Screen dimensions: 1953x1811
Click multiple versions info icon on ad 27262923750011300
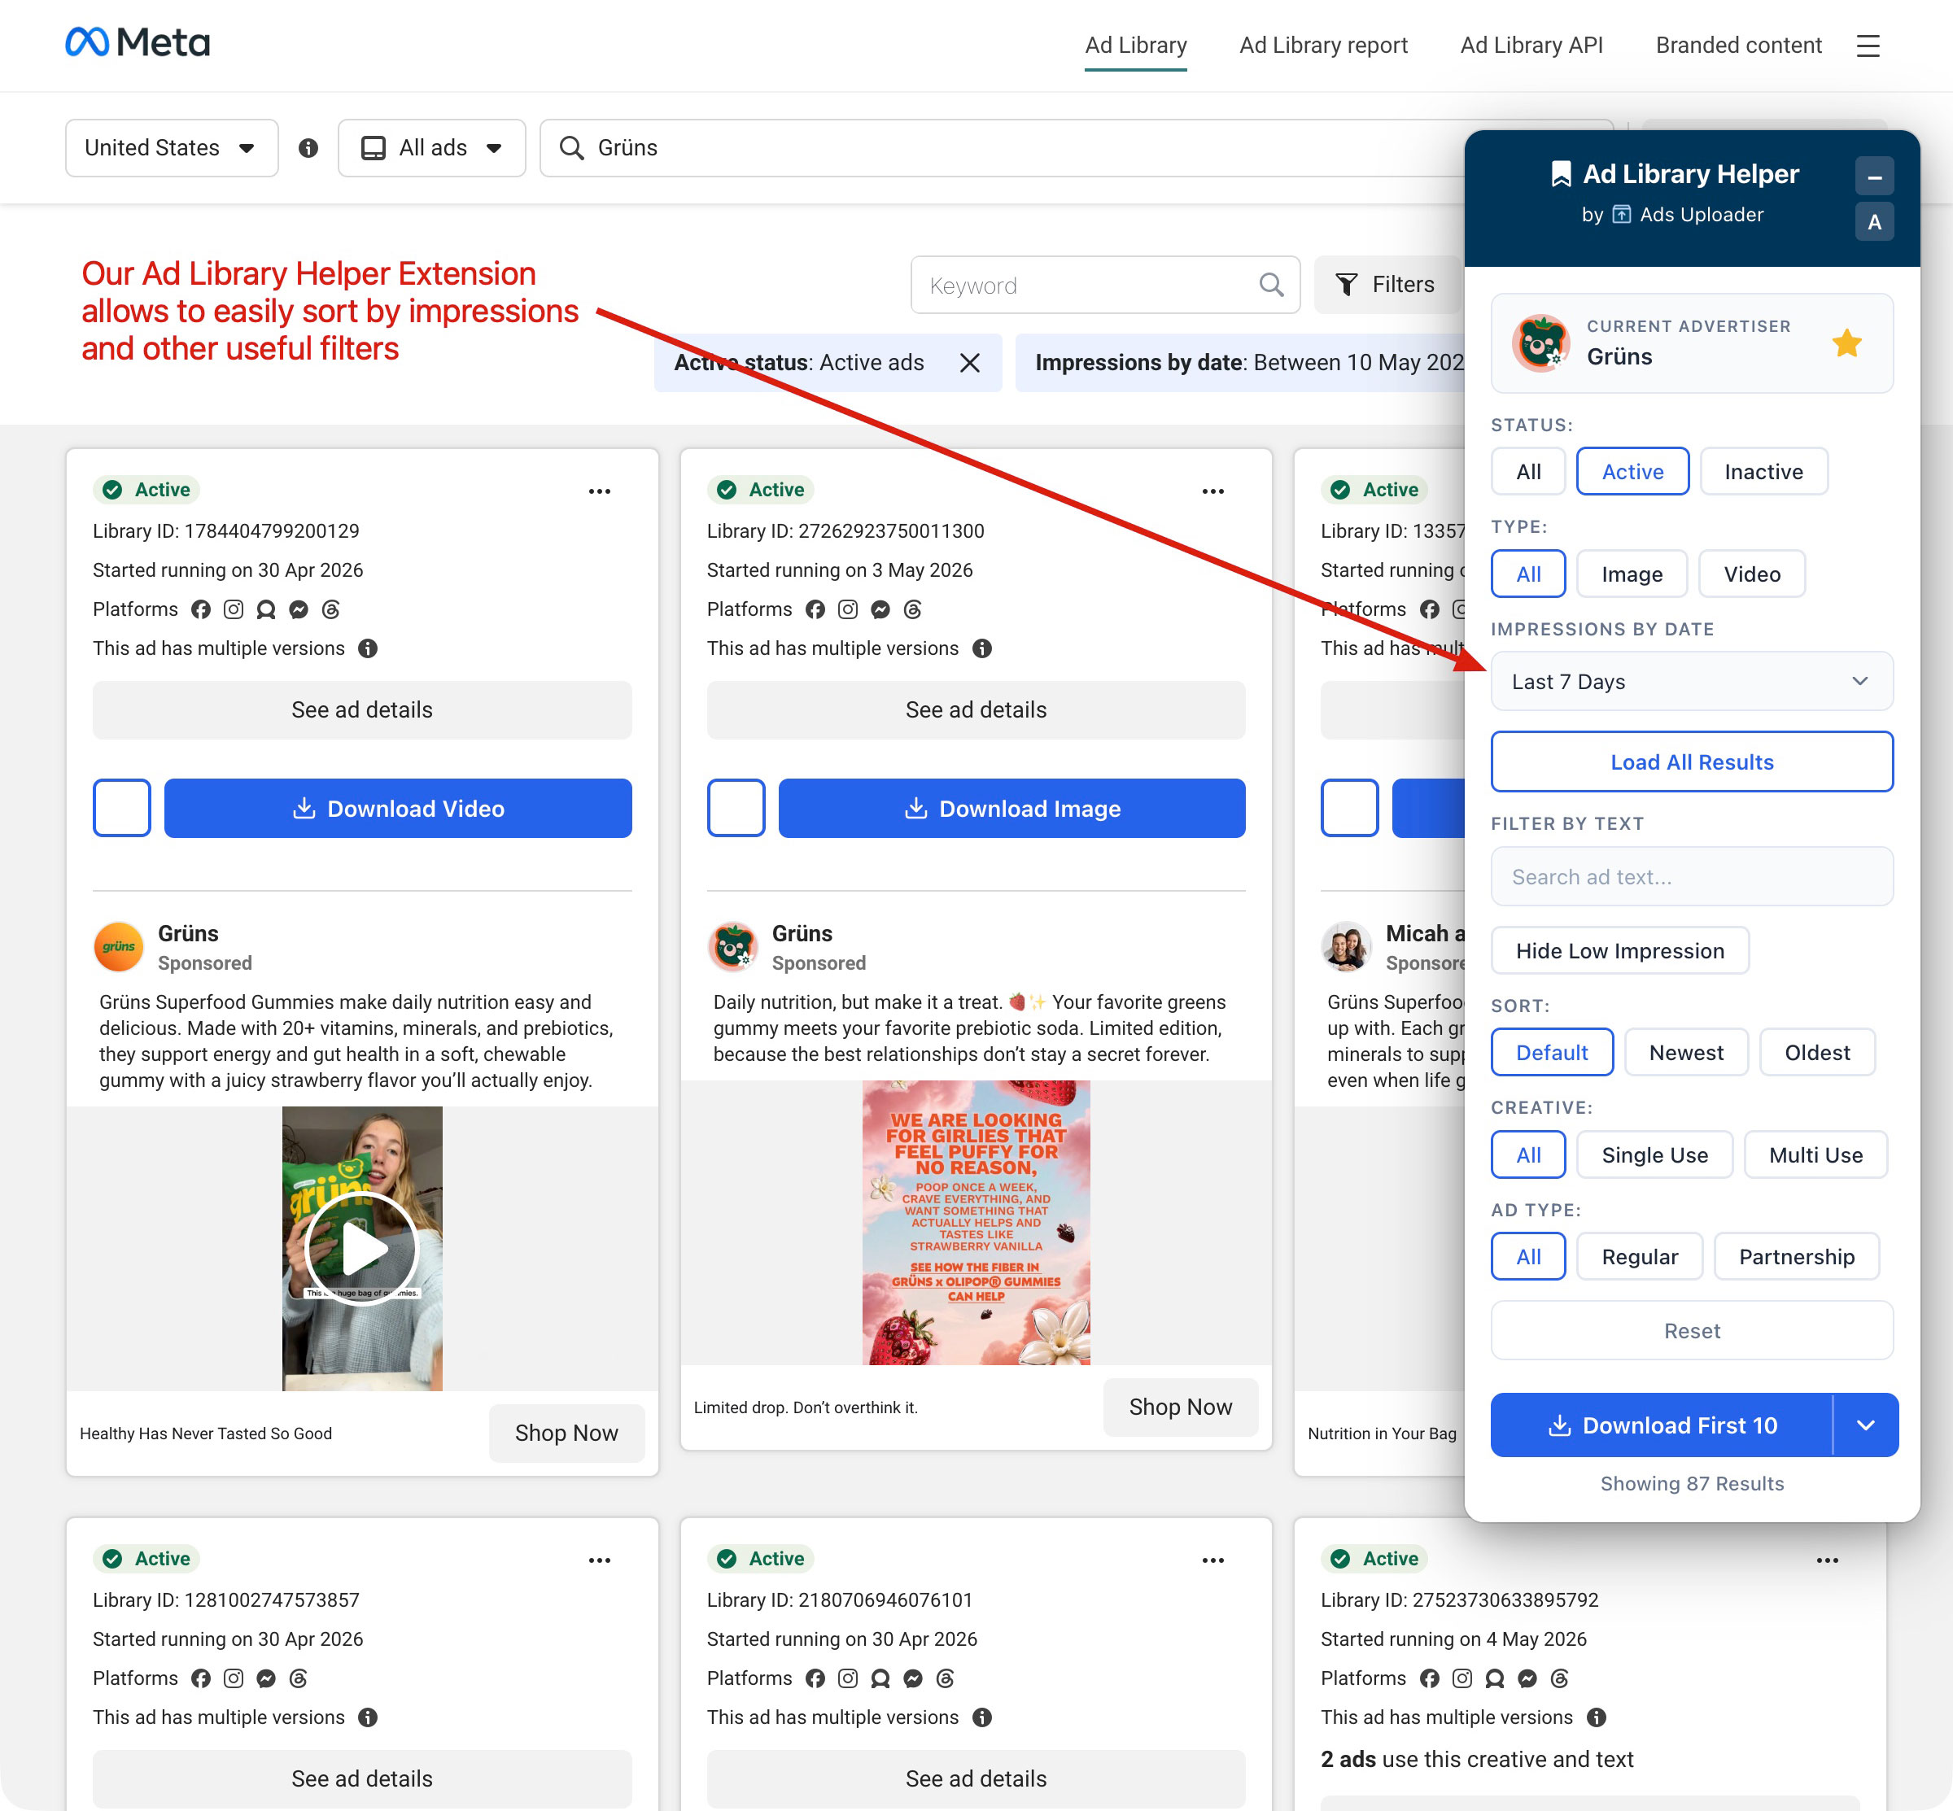point(981,648)
